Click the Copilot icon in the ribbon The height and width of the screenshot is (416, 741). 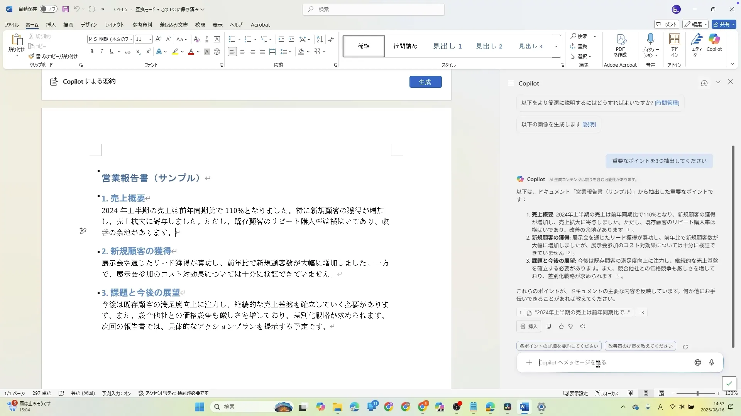(x=714, y=42)
